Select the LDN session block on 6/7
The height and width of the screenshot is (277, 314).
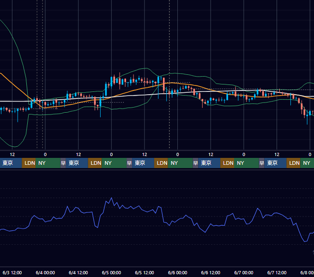coord(294,163)
